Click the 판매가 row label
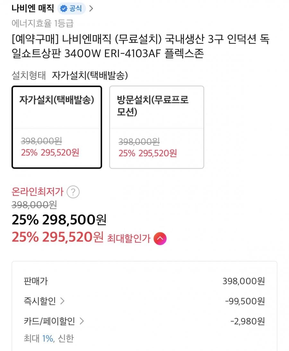 [36, 281]
